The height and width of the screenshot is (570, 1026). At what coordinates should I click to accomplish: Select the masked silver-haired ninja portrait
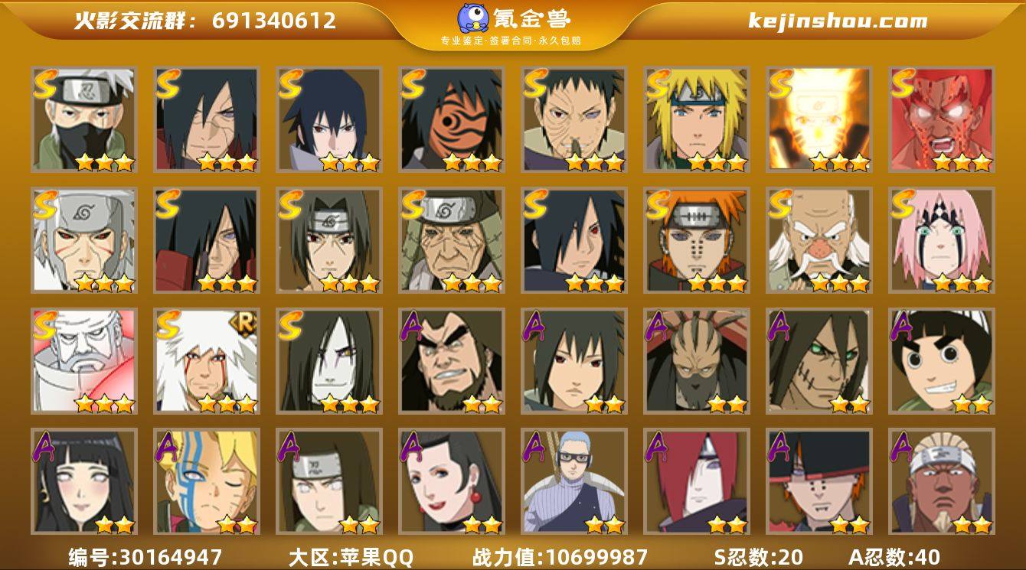[84, 119]
